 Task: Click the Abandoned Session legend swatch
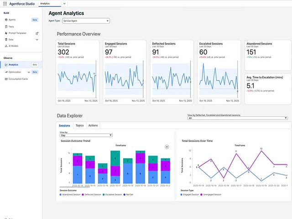(x=61, y=195)
